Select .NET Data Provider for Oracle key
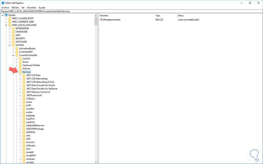The height and width of the screenshot is (164, 263). 41,85
